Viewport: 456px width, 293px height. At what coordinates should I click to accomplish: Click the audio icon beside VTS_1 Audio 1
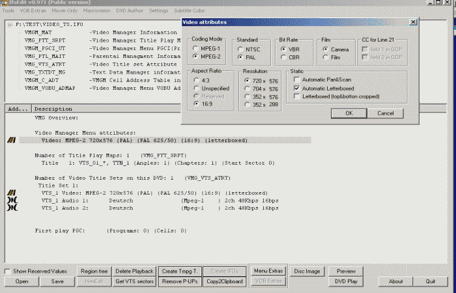[11, 201]
